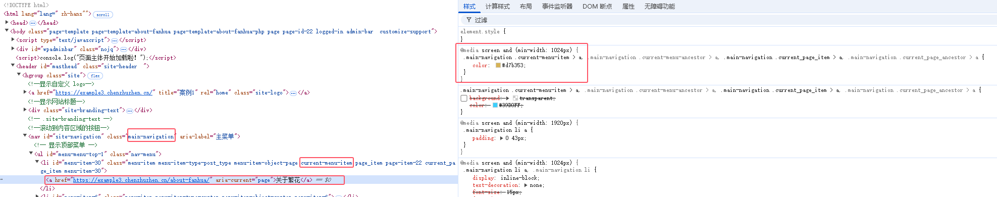The image size is (997, 197).
Task: Select the 显示顶部菜单 comment
Action: click(66, 145)
